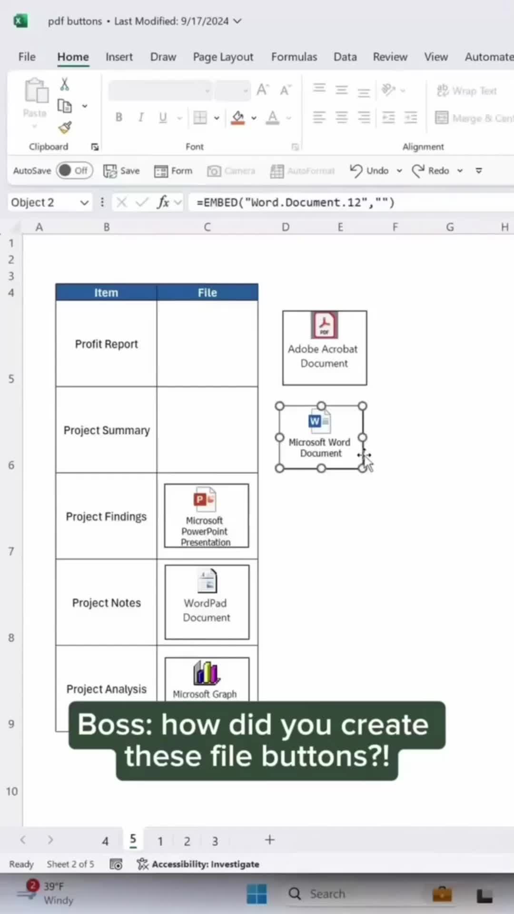The image size is (514, 914).
Task: Click Save in quick access toolbar
Action: [122, 171]
